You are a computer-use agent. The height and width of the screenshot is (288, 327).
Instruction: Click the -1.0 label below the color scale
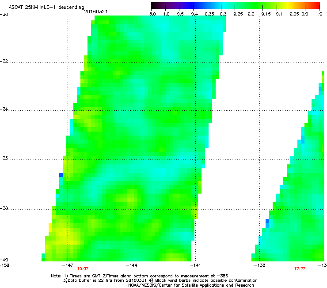(164, 14)
